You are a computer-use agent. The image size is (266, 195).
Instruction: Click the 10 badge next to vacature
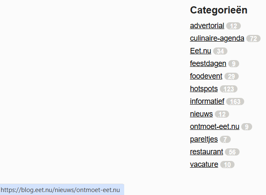tap(227, 165)
